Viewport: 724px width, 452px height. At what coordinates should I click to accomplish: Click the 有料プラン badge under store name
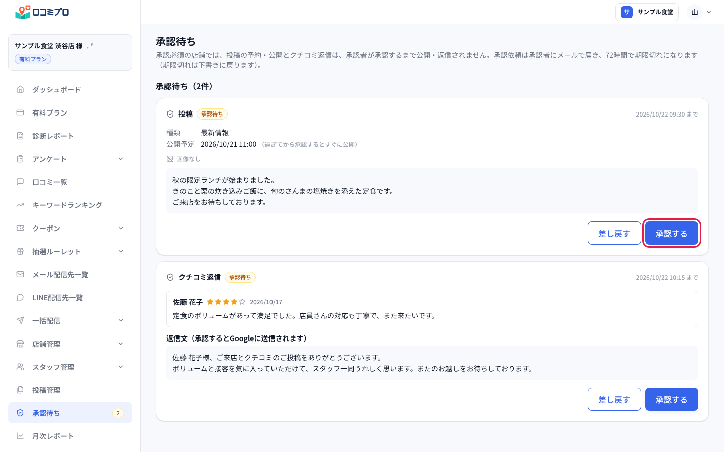(x=33, y=59)
